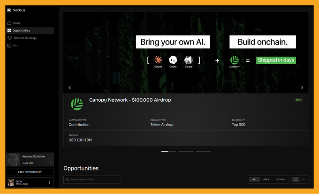Click the Claude icon in the banner
Viewport: 319px width, 194px height.
pyautogui.click(x=158, y=60)
